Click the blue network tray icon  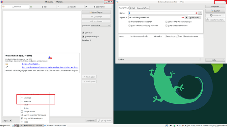tap(180, 126)
